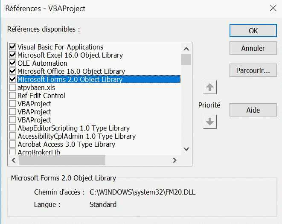Close the Références dialog with X

coord(273,8)
